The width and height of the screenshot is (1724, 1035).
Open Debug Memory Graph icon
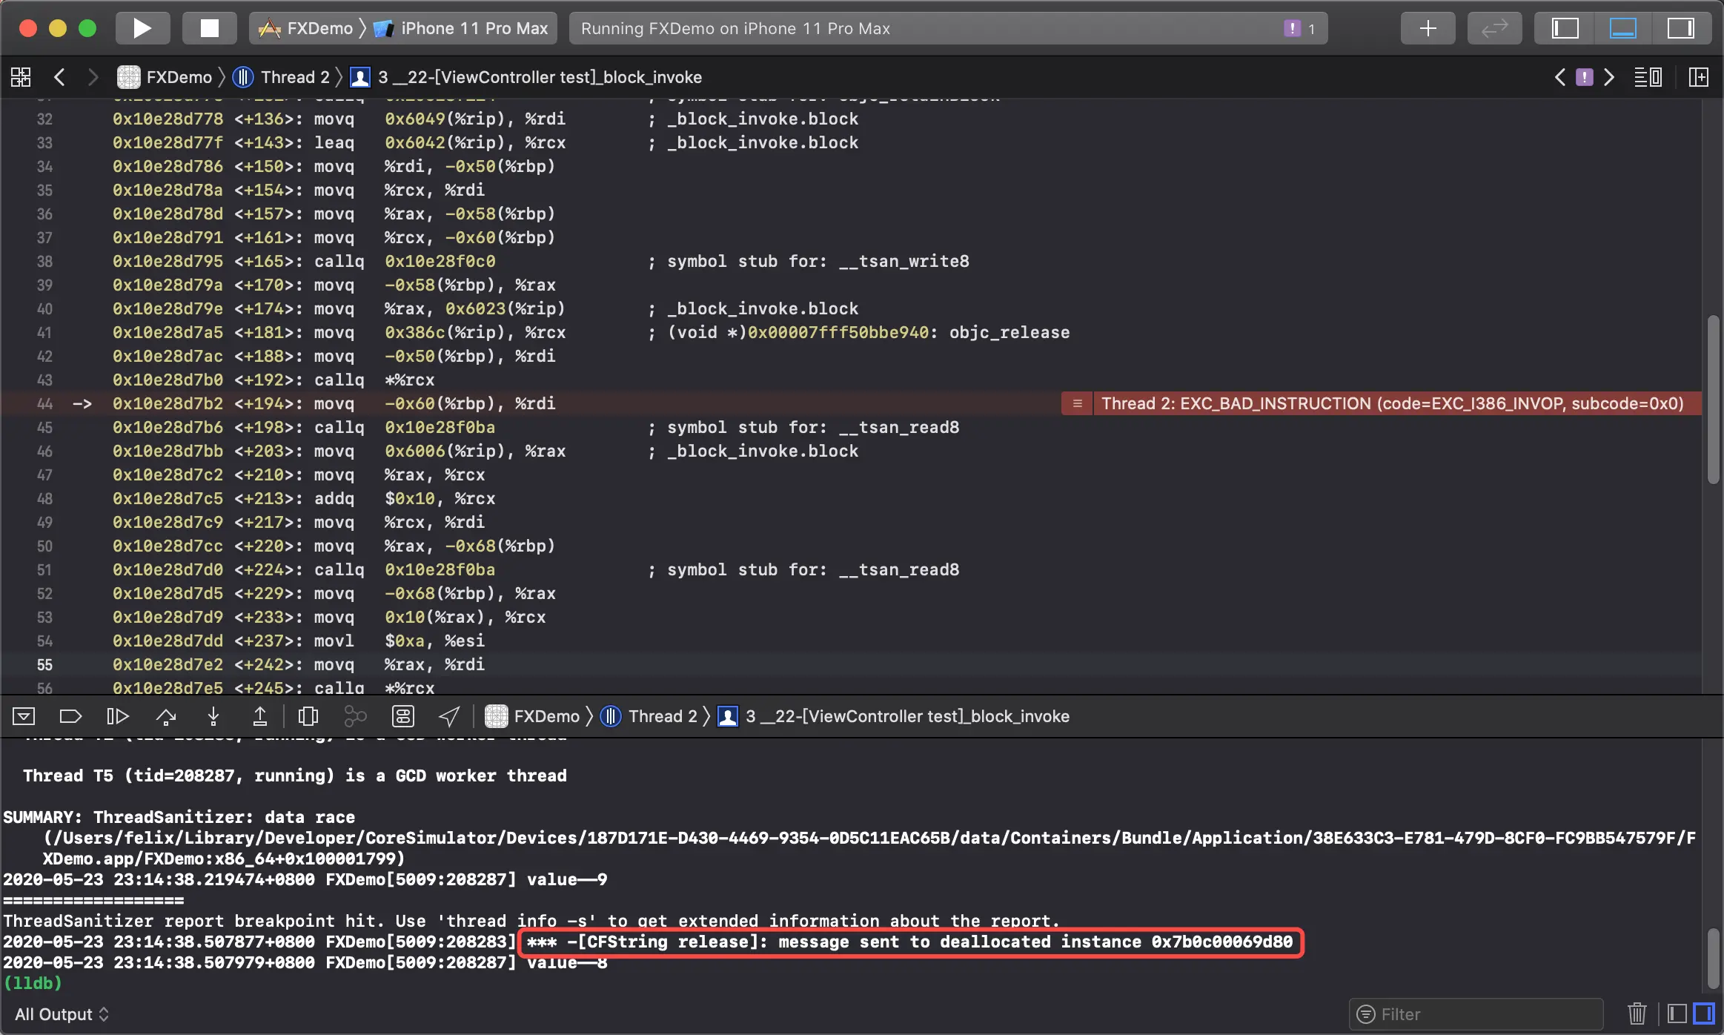[x=356, y=716]
